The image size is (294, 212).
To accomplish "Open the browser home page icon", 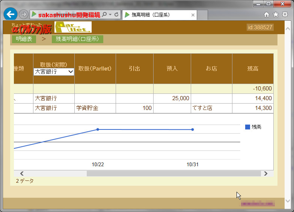I will [x=267, y=15].
